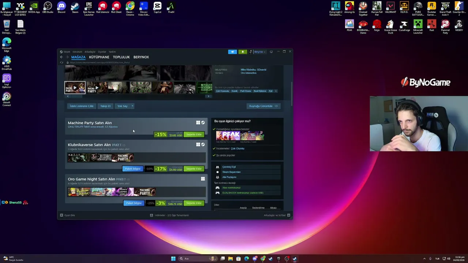Open the VALORANT desktop shortcut

click(390, 7)
